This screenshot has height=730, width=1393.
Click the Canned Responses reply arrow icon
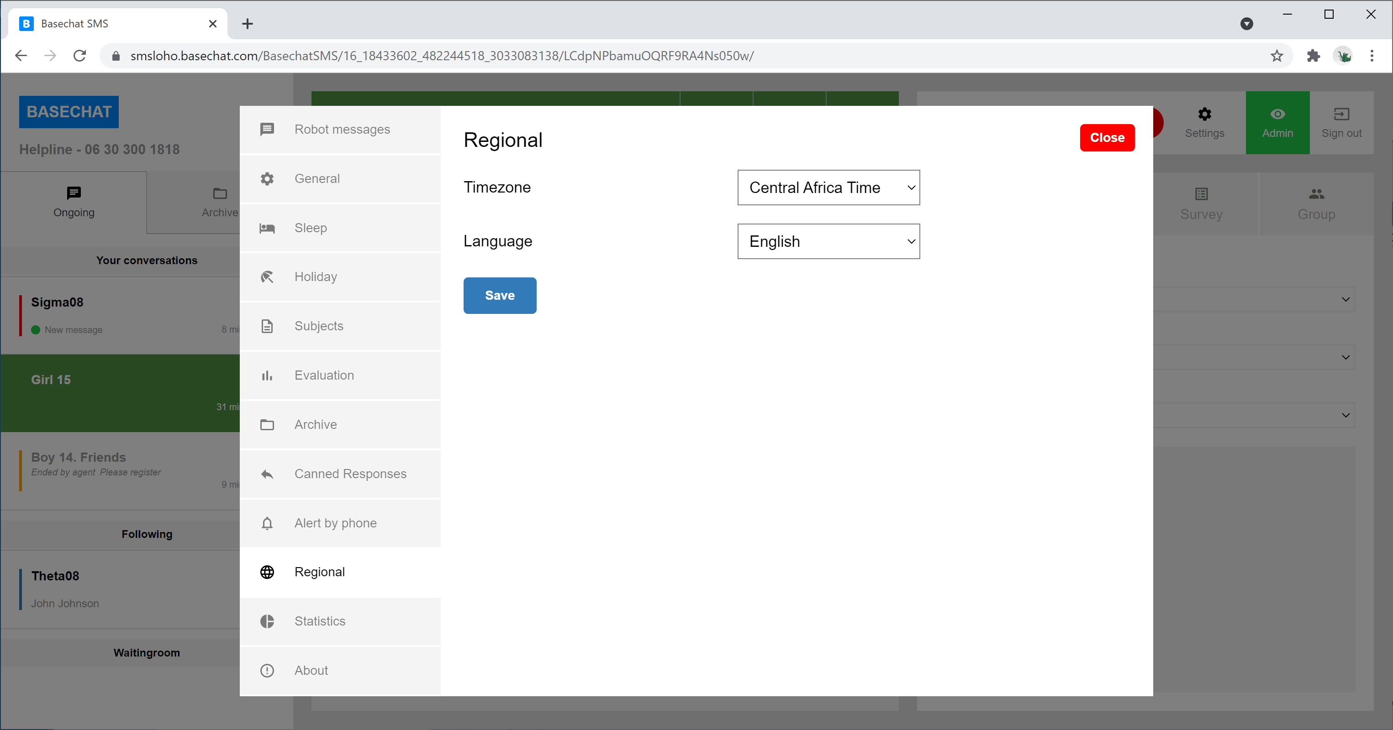click(267, 474)
